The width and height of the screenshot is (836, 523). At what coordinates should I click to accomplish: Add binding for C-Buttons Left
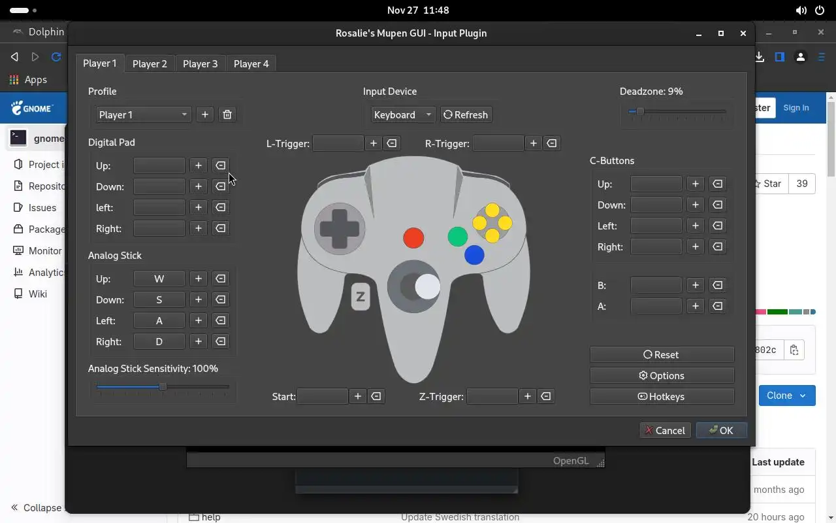pyautogui.click(x=696, y=226)
